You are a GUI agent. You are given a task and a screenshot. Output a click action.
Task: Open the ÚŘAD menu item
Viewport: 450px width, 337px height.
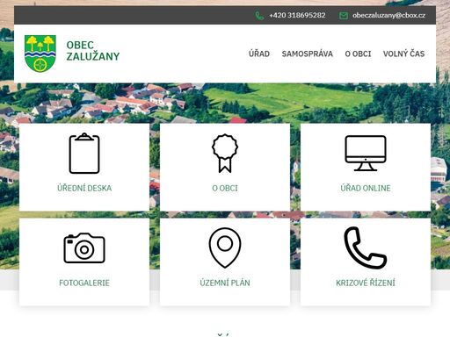tap(259, 54)
